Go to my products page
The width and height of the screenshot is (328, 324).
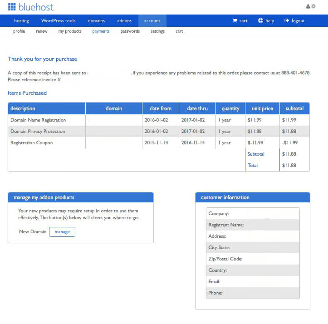pyautogui.click(x=70, y=31)
